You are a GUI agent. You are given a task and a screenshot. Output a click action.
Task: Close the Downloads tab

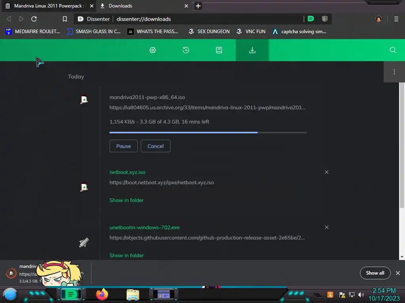[186, 6]
